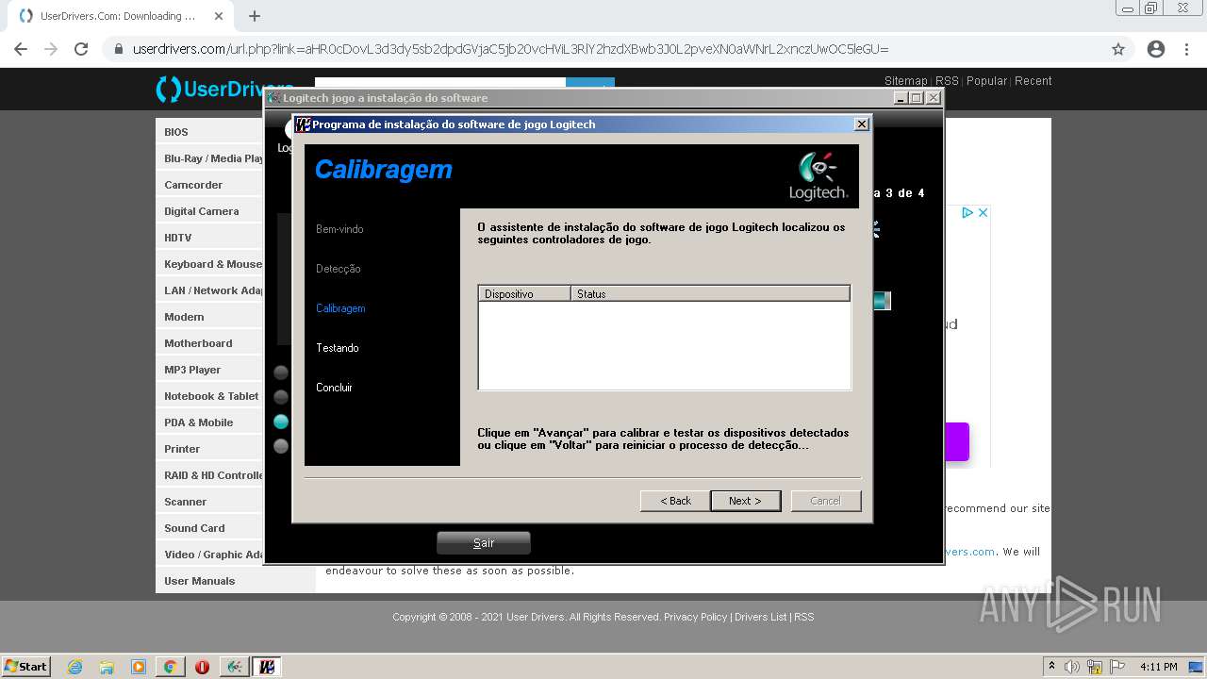Select the Calibragem step in sidebar
The height and width of the screenshot is (679, 1207).
coord(340,308)
